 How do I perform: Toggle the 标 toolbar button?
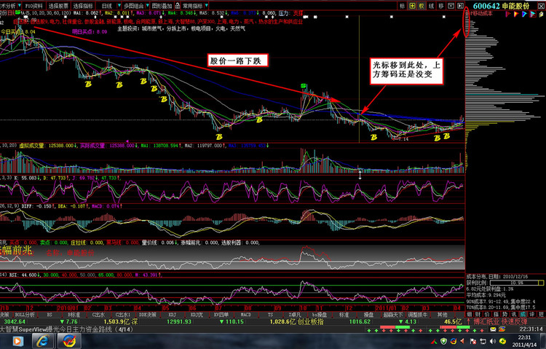pyautogui.click(x=402, y=6)
